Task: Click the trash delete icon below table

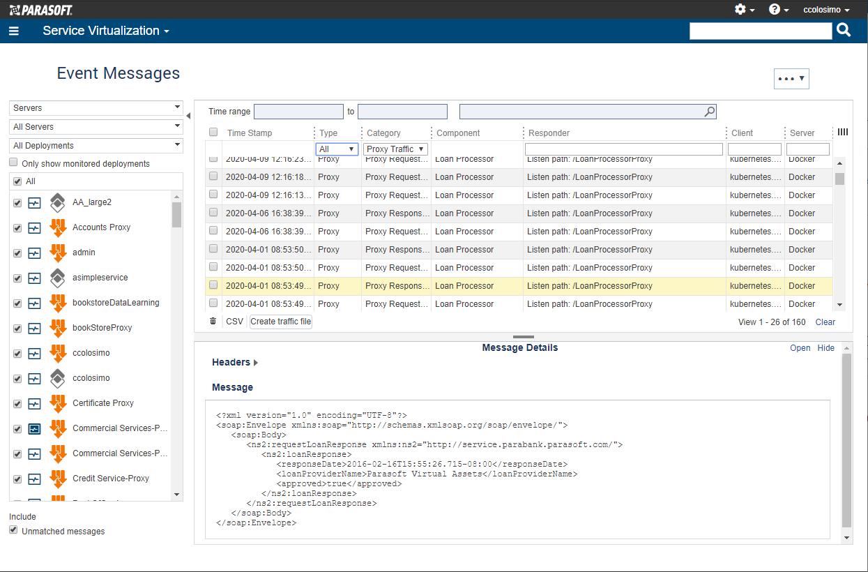Action: 213,322
